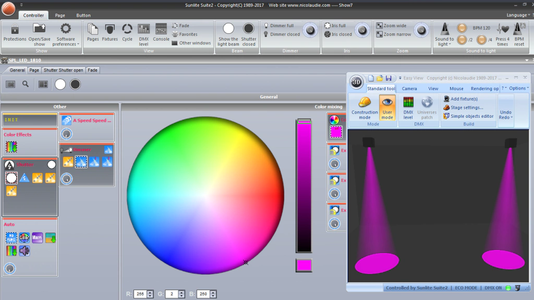Click Add fixture(s) in Build group
The image size is (534, 300).
coord(464,99)
